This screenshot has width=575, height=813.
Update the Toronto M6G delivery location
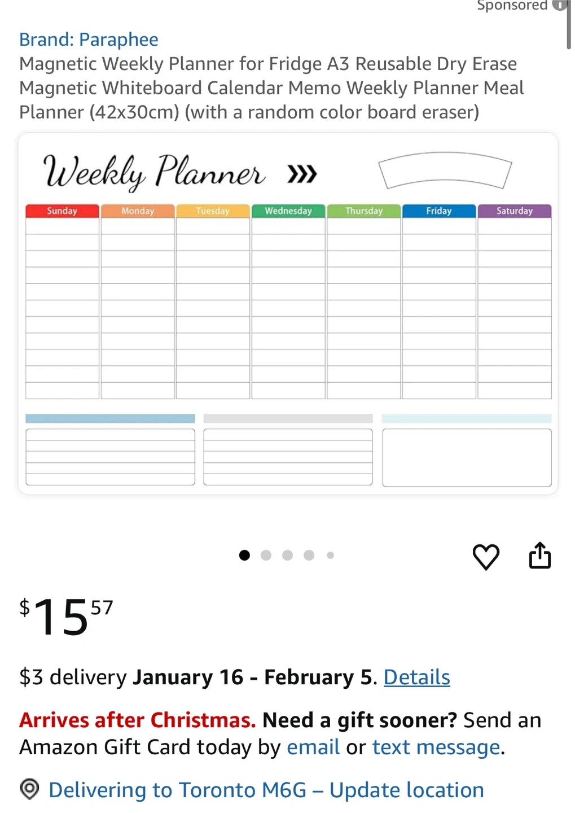pyautogui.click(x=266, y=790)
